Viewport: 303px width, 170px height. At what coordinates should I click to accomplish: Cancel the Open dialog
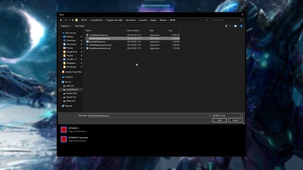coord(235,120)
